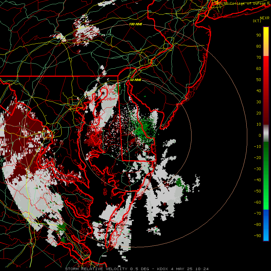
Task: Click the -90 value on the velocity scale
Action: click(x=257, y=236)
